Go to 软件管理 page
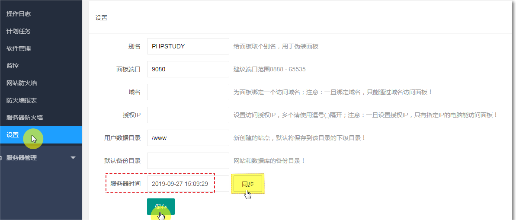 coord(19,49)
